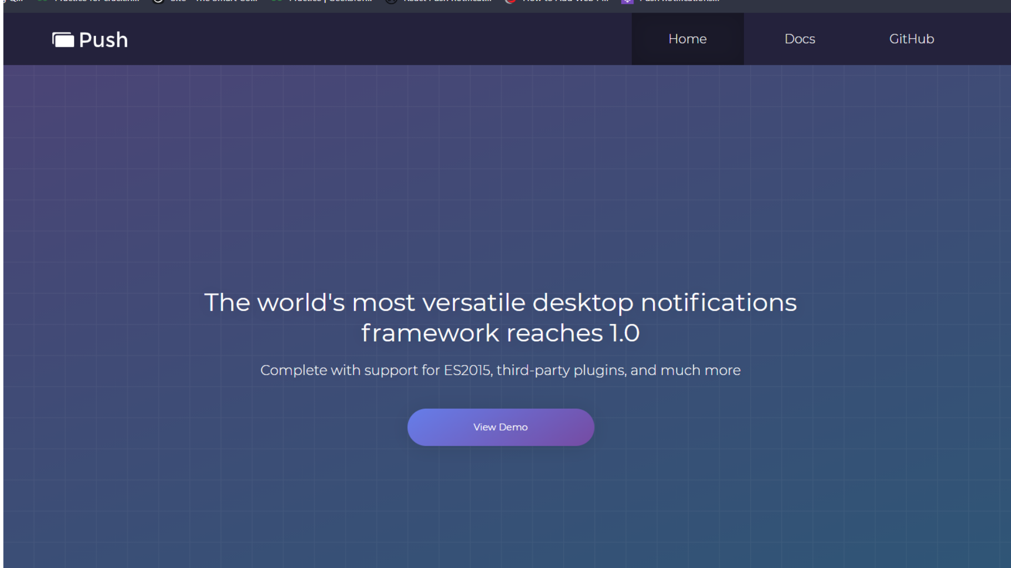Click the Push logo icon in header
1011x568 pixels.
(x=63, y=39)
